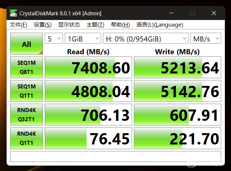Open the 主题(T) menu
Screen dimensions: 231x171
click(x=95, y=25)
